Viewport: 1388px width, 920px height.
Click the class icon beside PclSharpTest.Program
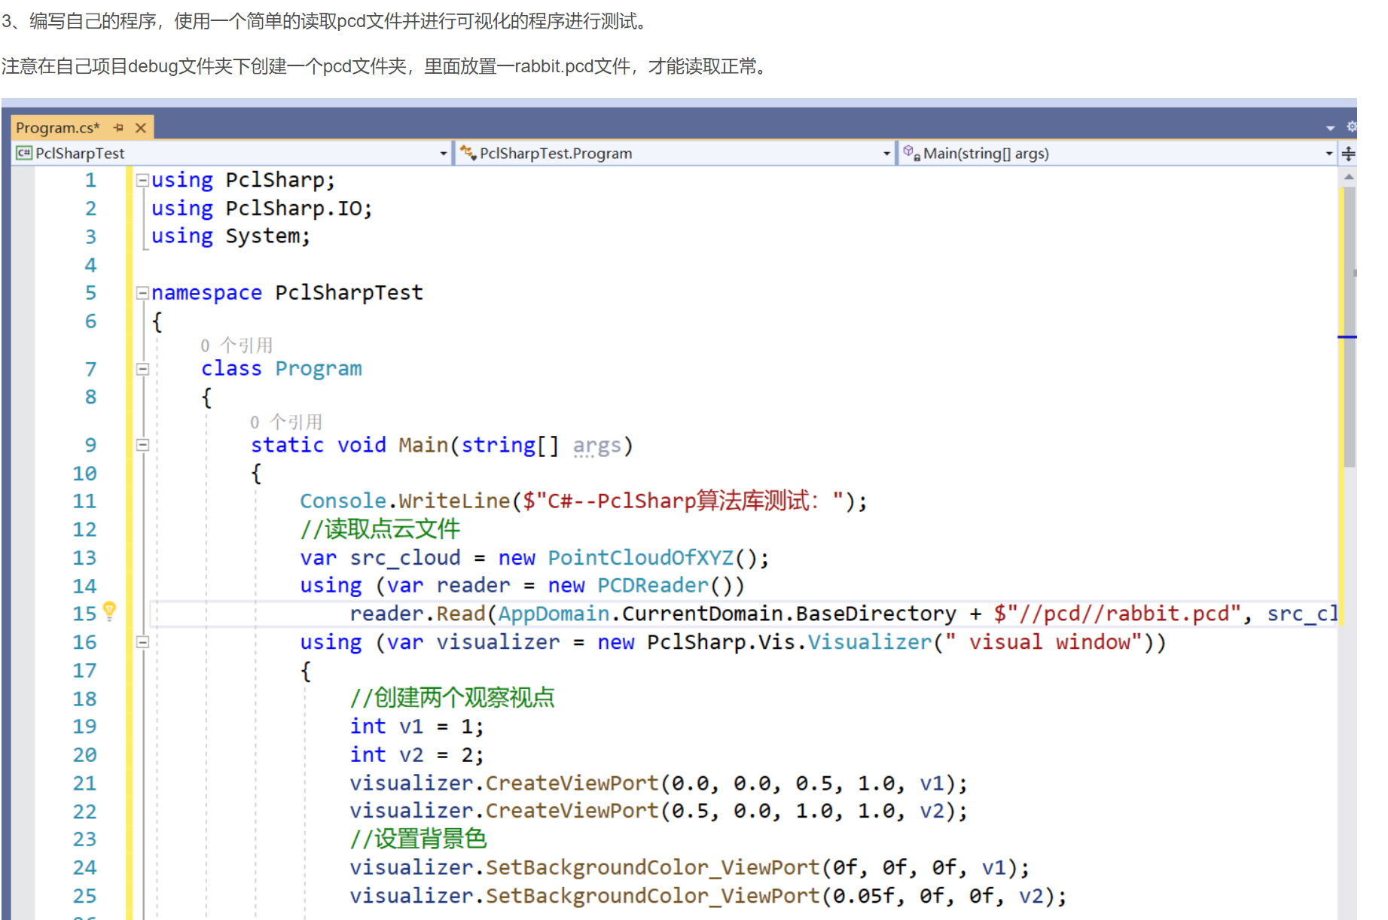pos(468,153)
